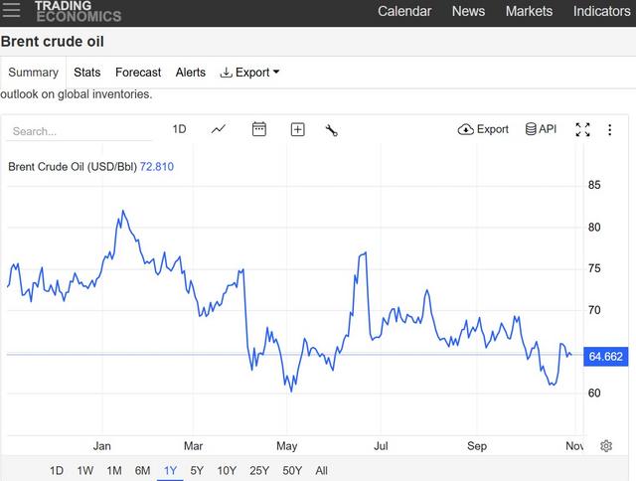Viewport: 636px width, 481px height.
Task: Select the 5Y time range
Action: pos(197,470)
